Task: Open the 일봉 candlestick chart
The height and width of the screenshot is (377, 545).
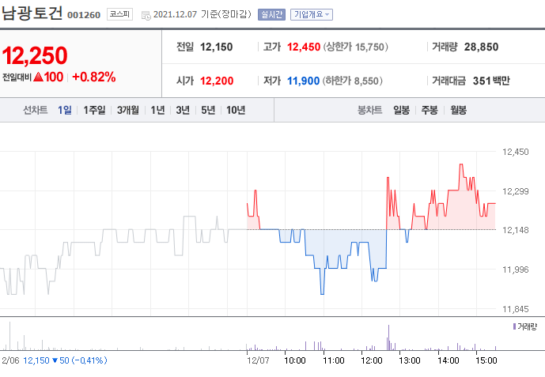Action: click(402, 110)
